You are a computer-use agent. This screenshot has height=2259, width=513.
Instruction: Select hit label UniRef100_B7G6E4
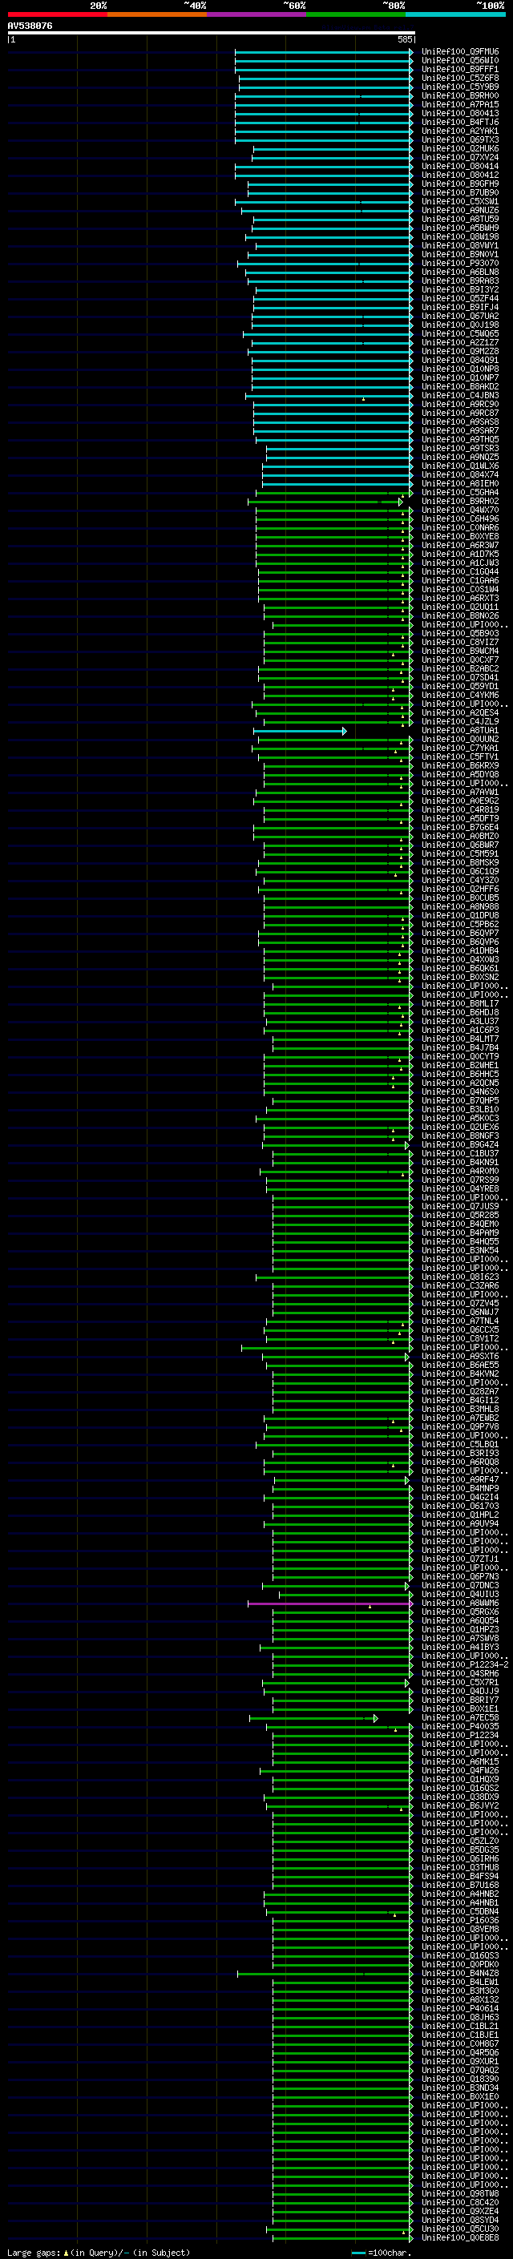(x=459, y=827)
